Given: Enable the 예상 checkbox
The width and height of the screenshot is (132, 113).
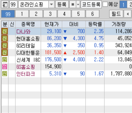Looking at the screenshot, I should tap(105, 4).
